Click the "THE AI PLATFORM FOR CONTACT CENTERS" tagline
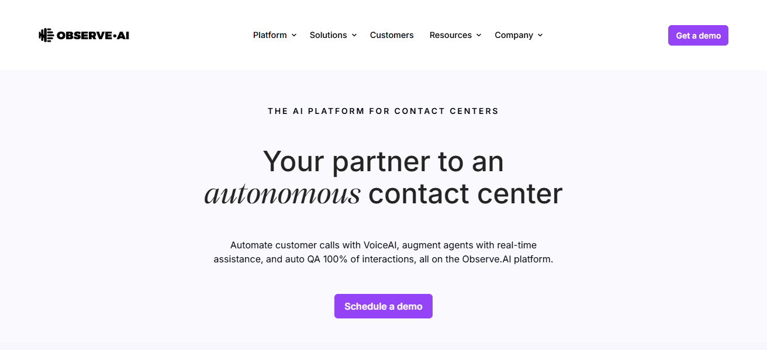The image size is (767, 350). (383, 111)
